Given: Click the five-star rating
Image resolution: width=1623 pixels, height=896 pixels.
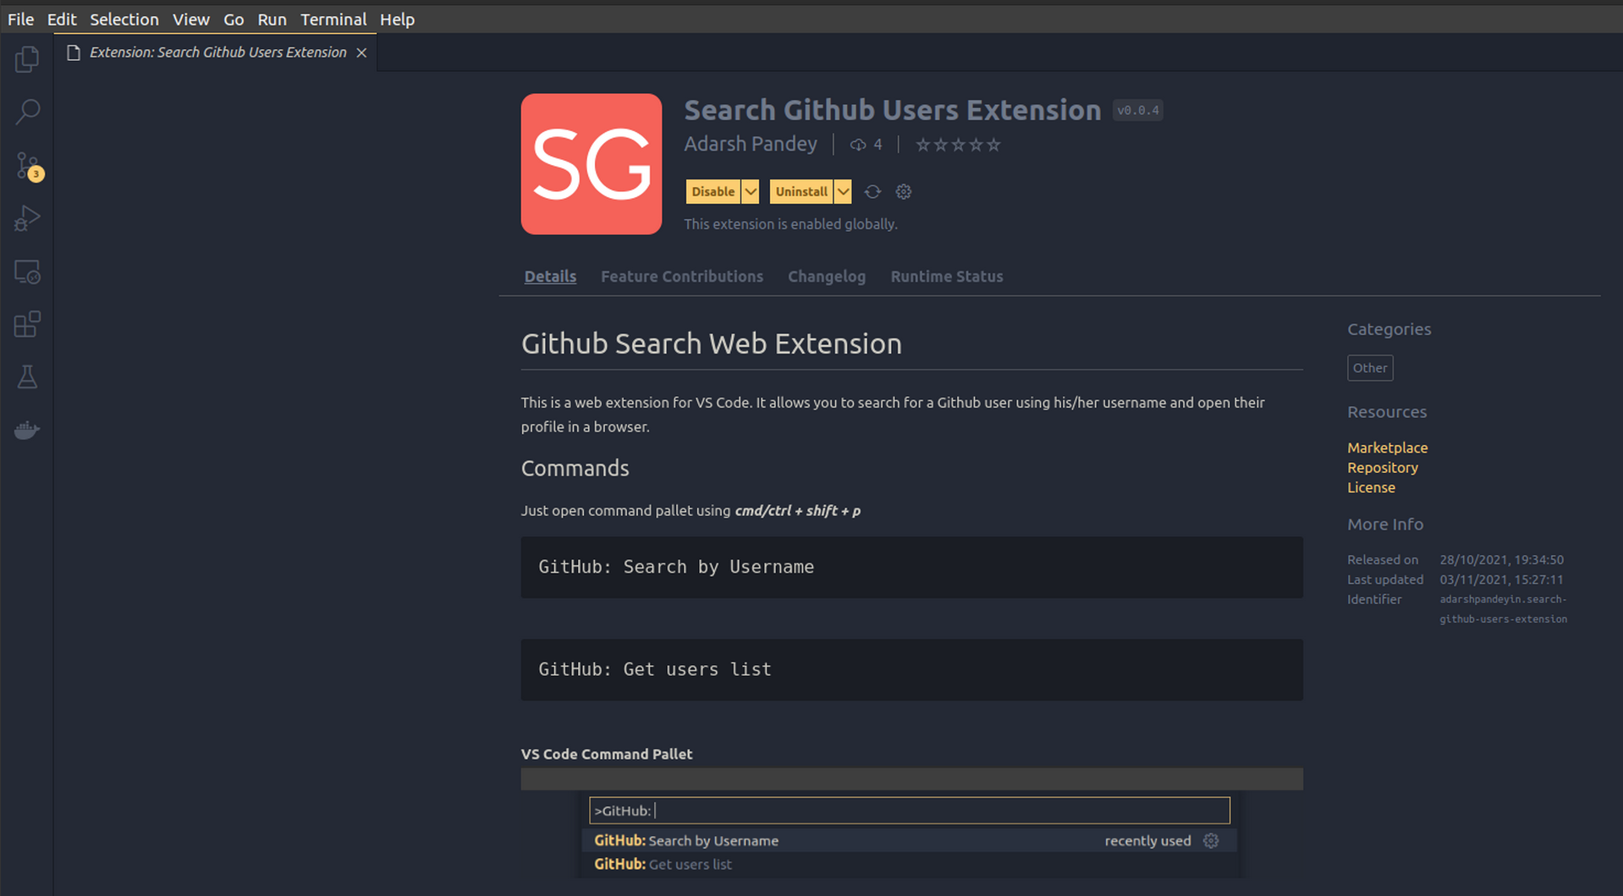Looking at the screenshot, I should click(x=958, y=145).
